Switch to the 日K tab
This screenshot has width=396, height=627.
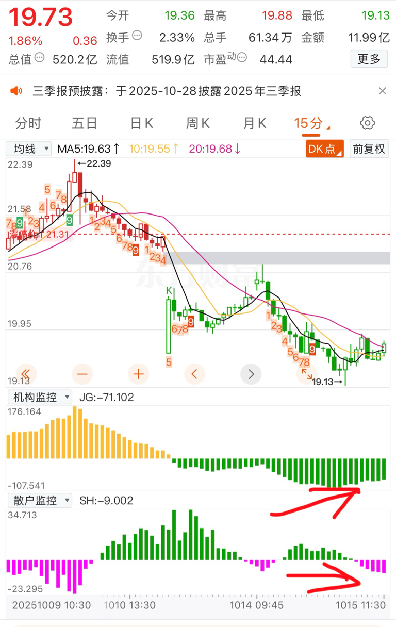click(141, 123)
